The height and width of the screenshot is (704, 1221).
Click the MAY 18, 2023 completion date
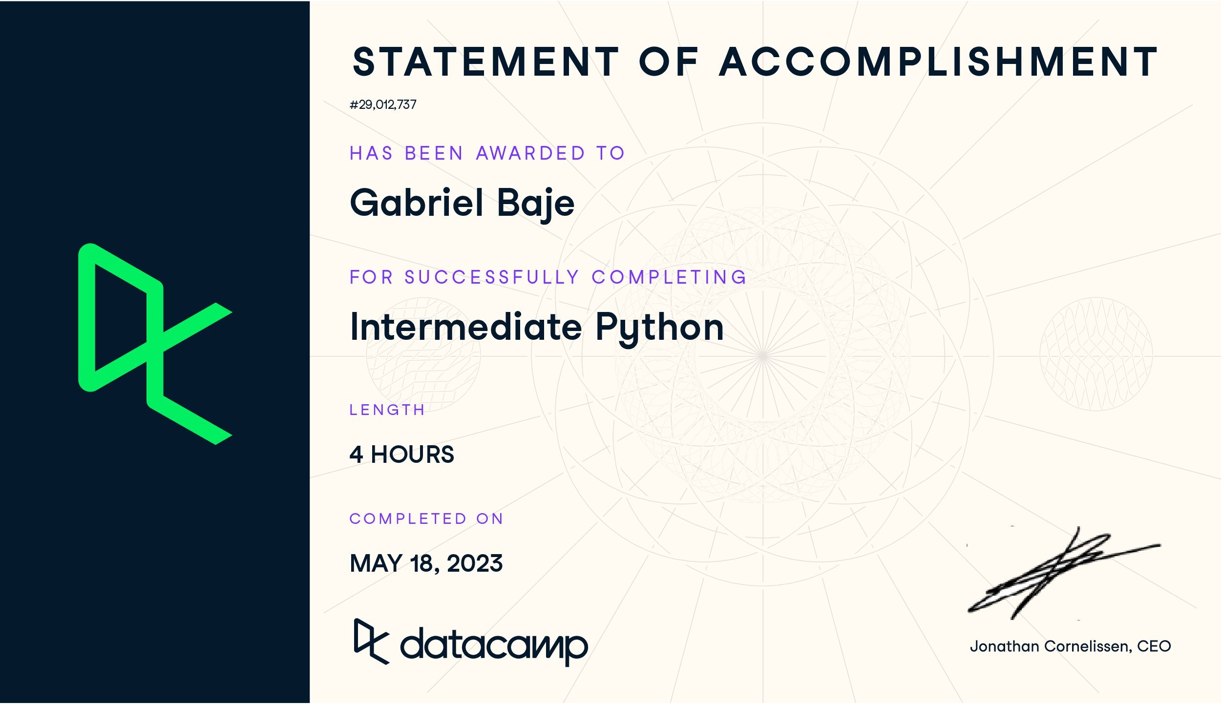[426, 563]
